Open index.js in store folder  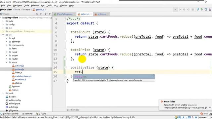point(19,73)
